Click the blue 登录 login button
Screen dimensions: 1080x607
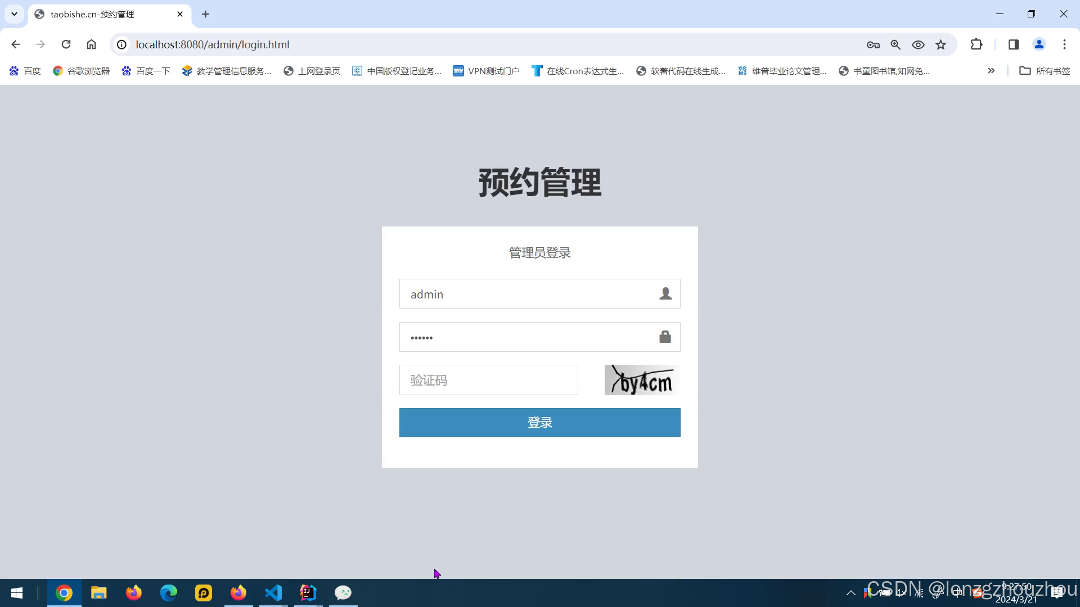(x=539, y=423)
